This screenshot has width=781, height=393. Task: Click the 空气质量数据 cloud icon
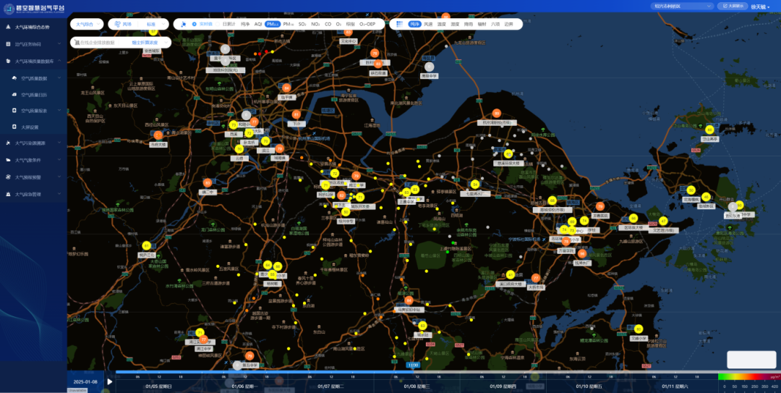tap(15, 78)
